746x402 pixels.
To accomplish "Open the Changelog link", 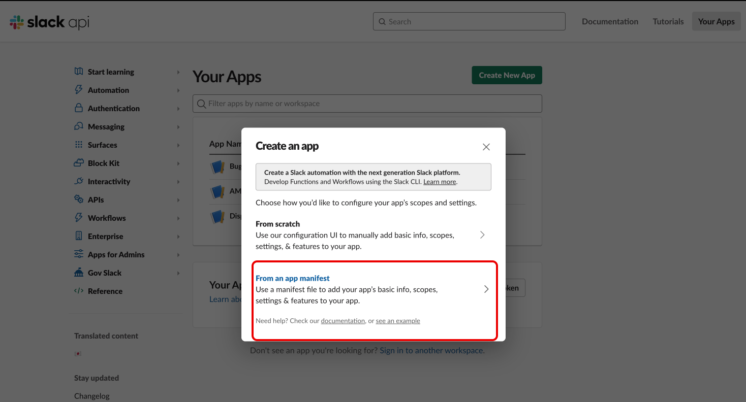I will click(x=92, y=396).
